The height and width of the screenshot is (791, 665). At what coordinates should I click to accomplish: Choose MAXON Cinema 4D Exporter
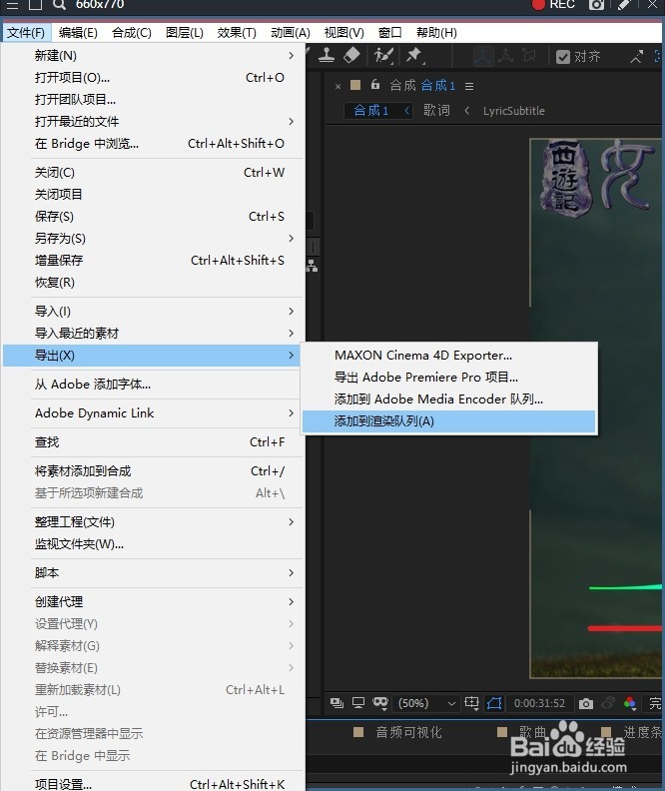coord(448,356)
